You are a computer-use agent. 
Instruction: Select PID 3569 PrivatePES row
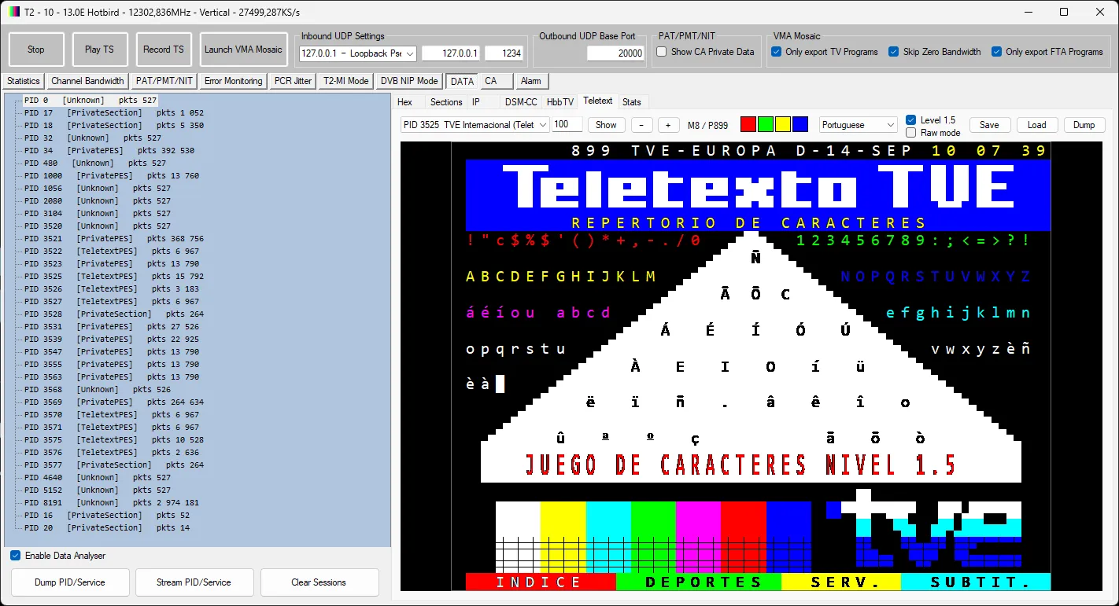[114, 402]
